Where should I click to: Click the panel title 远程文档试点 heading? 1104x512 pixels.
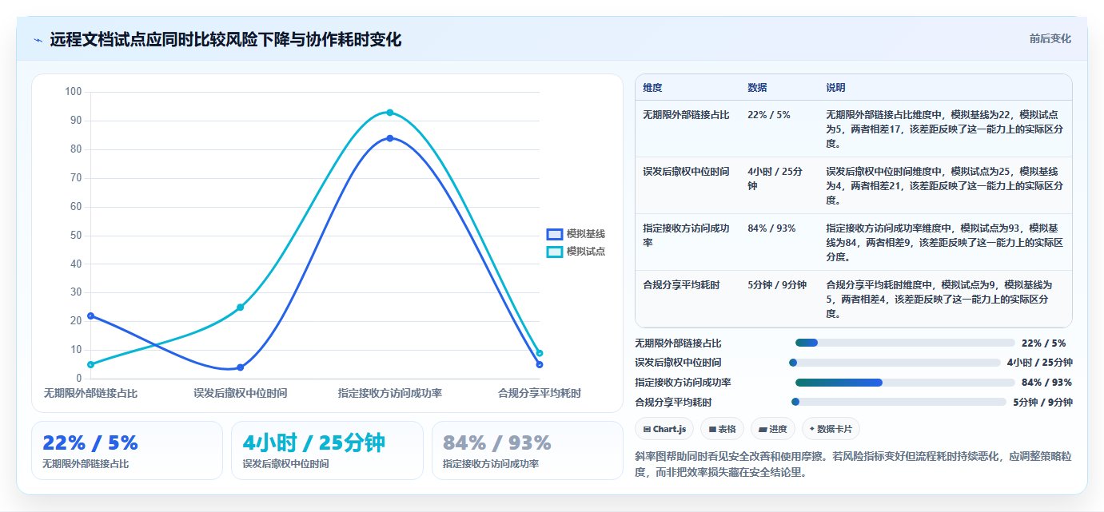click(225, 39)
